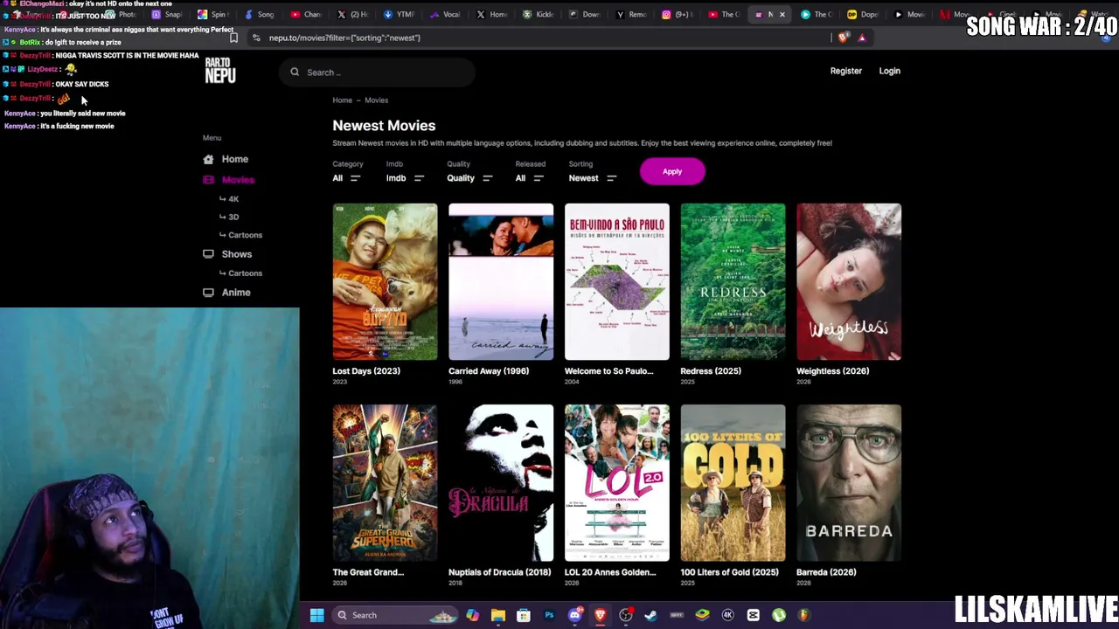Open the Nuptials of Dracula poster
The image size is (1119, 629).
pos(501,483)
